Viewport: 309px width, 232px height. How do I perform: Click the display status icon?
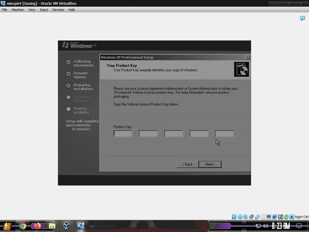coord(269,217)
